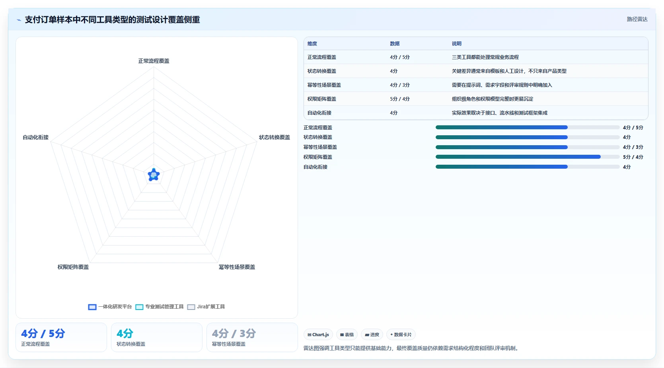Click the 一体化研发平台 blue legend swatch
Screen dimensions: 664x368
tap(92, 307)
